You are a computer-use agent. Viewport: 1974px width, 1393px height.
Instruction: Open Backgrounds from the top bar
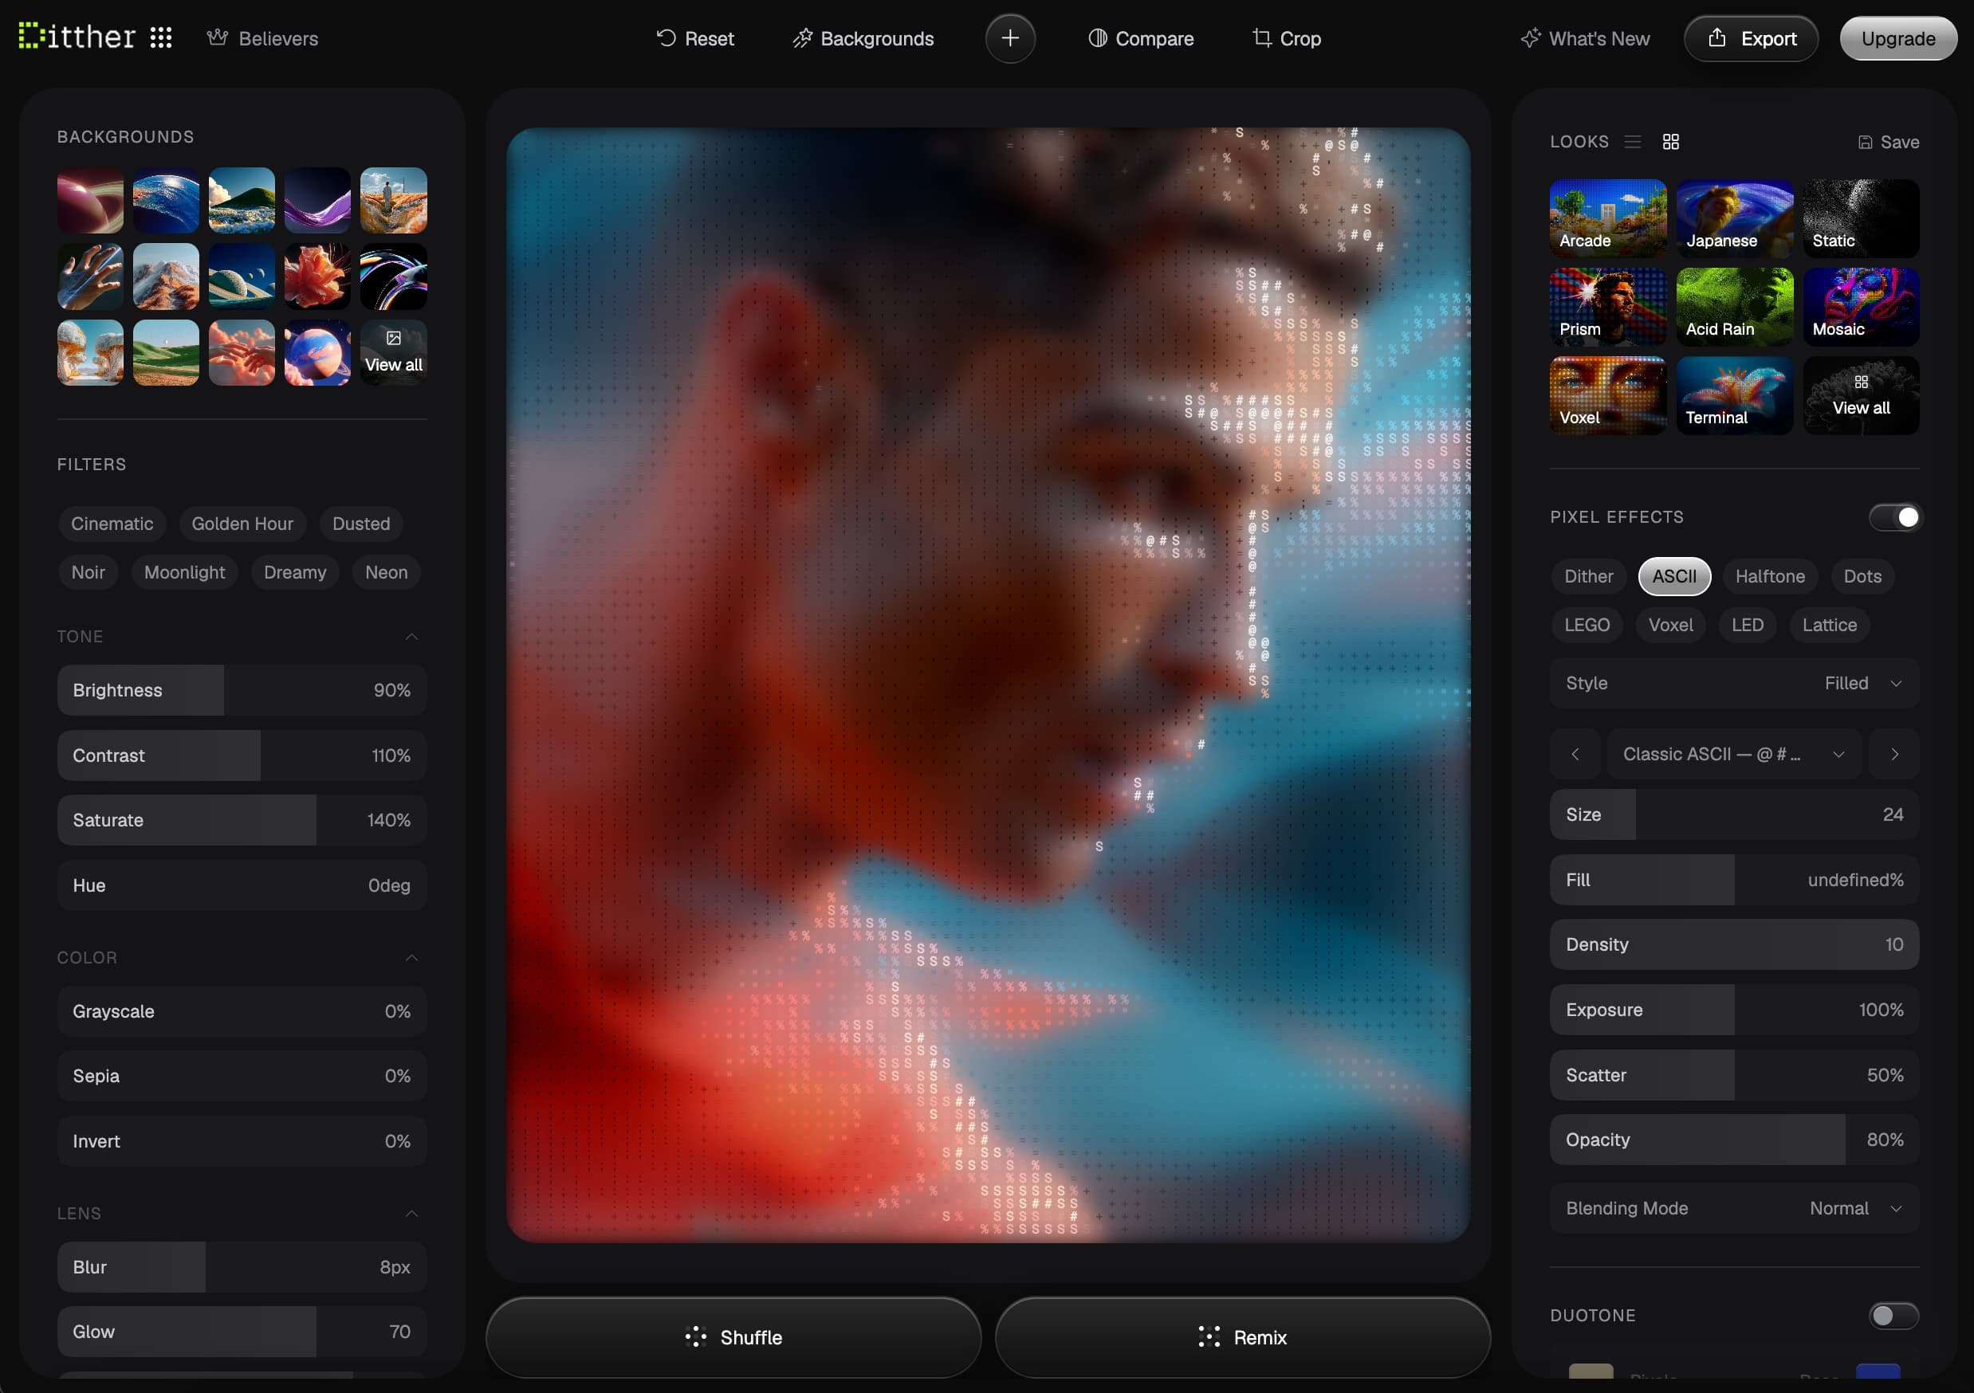coord(863,39)
